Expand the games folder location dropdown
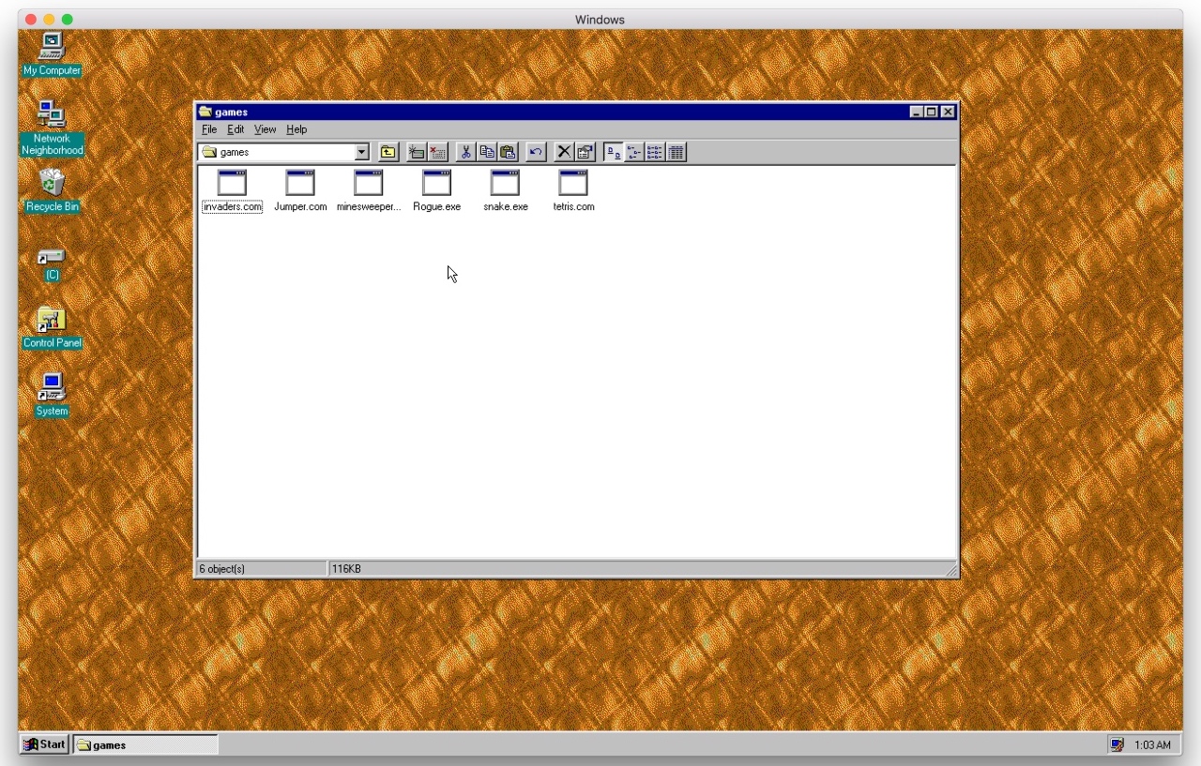 [362, 152]
